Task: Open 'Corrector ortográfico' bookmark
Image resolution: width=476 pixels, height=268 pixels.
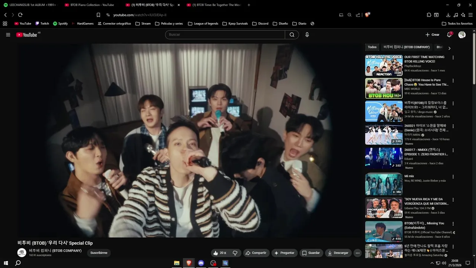Action: [115, 23]
